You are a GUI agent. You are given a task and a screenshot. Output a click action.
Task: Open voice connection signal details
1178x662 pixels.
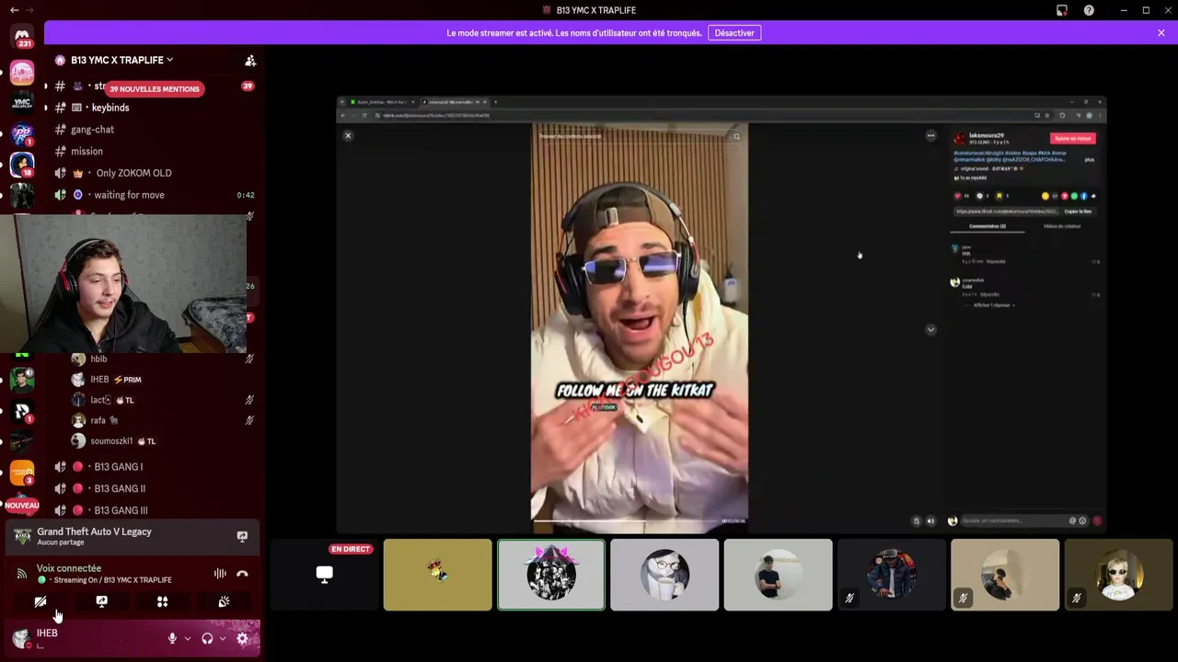tap(22, 574)
